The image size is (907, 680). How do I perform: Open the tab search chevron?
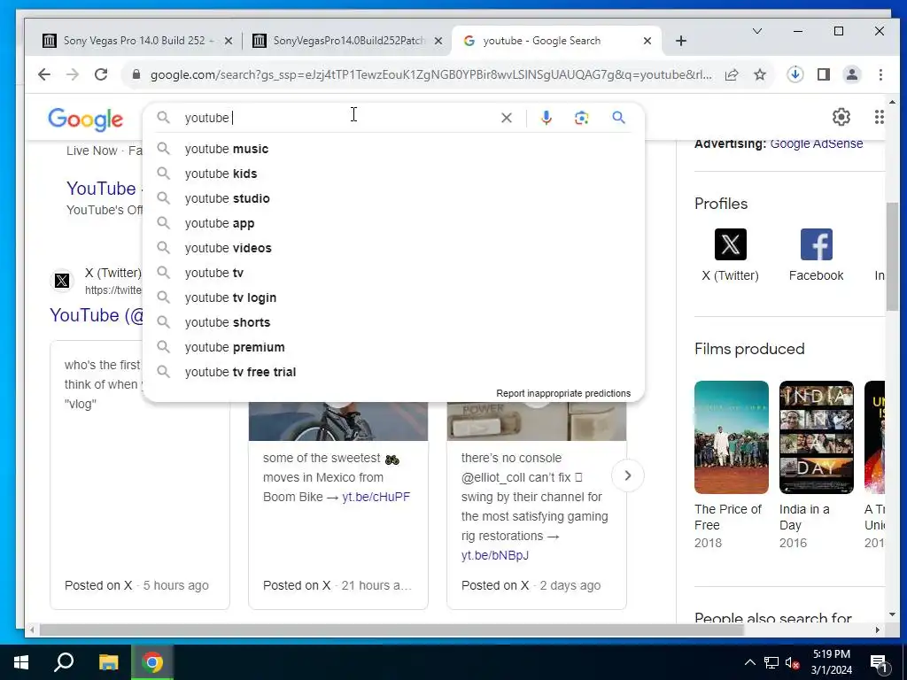[756, 31]
